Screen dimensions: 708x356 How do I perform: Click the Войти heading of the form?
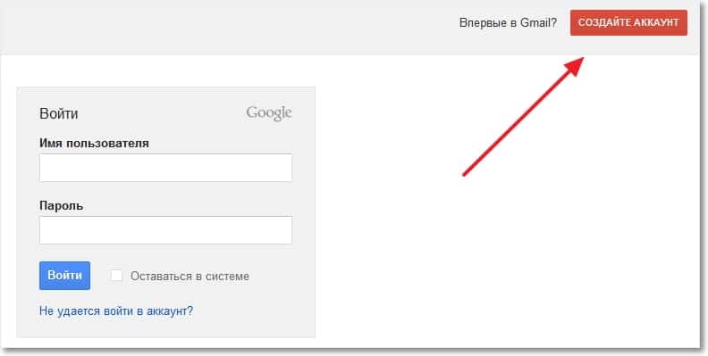pos(59,113)
